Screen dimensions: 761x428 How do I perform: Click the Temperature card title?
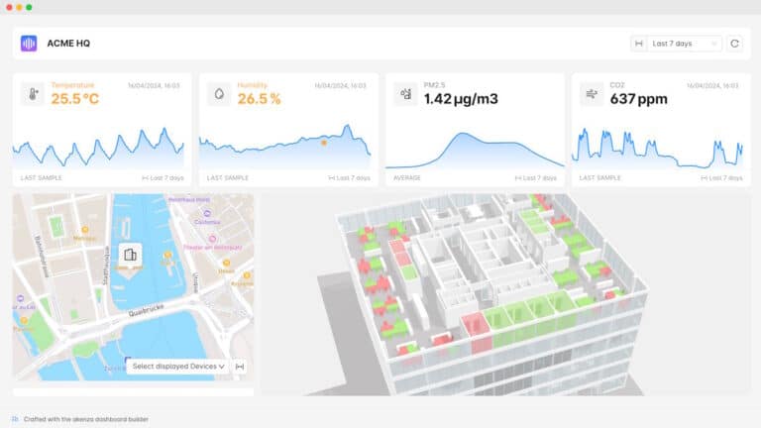click(x=72, y=85)
